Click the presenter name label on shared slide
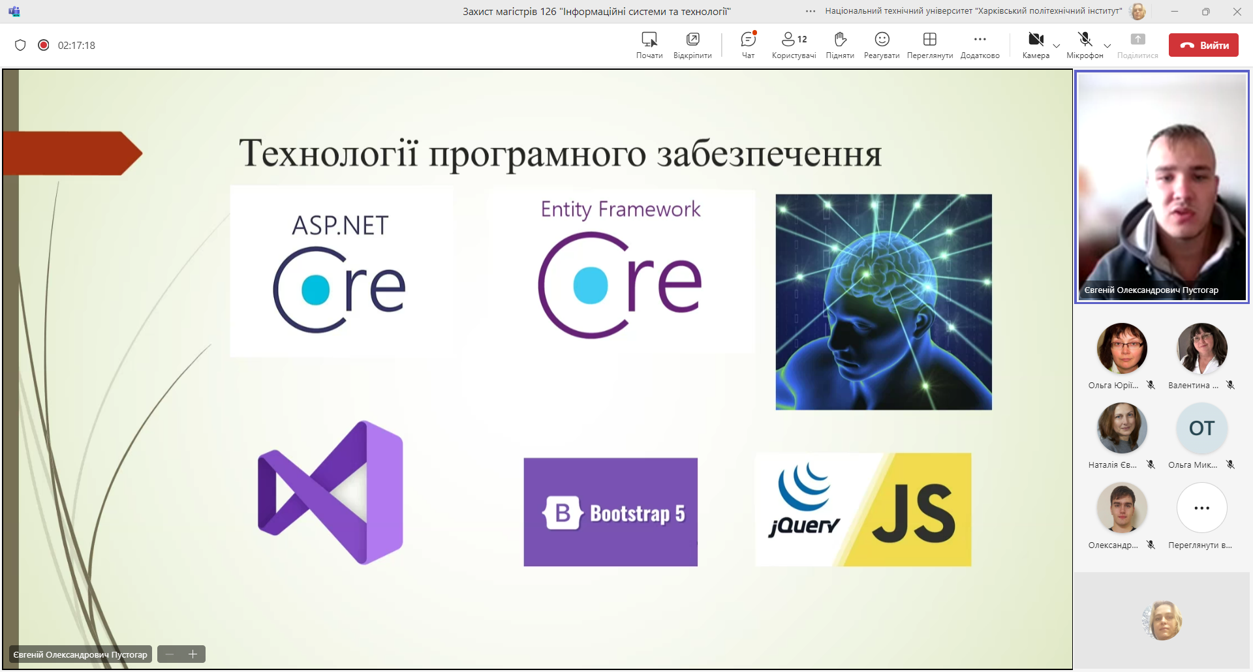The image size is (1253, 672). pos(80,654)
